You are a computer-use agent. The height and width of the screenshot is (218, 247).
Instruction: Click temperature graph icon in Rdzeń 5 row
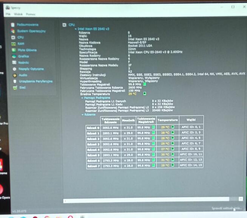173,154
